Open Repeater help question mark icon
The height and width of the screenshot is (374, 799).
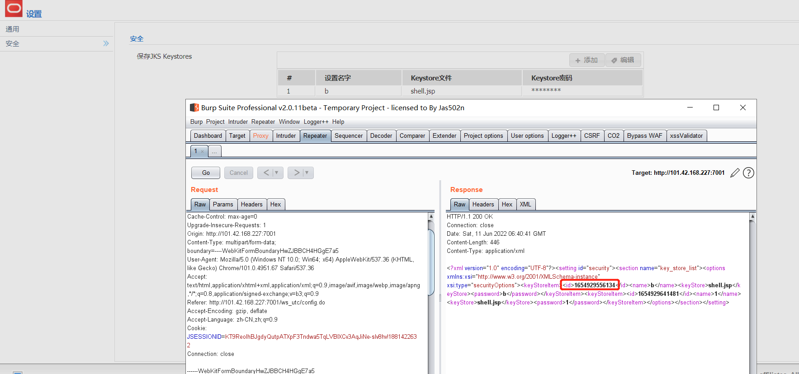coord(749,173)
